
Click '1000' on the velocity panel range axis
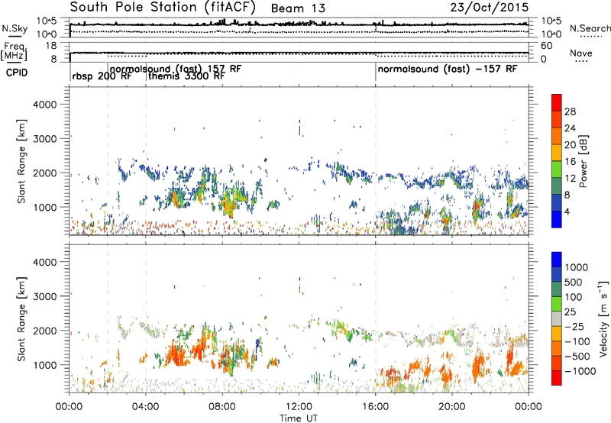coord(45,365)
